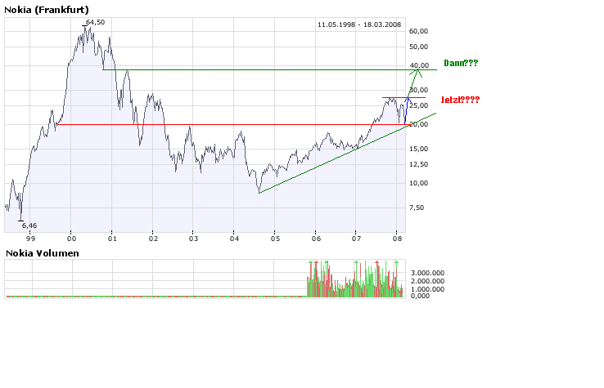Click the year label 03 on time axis
The image size is (604, 388).
[x=193, y=239]
